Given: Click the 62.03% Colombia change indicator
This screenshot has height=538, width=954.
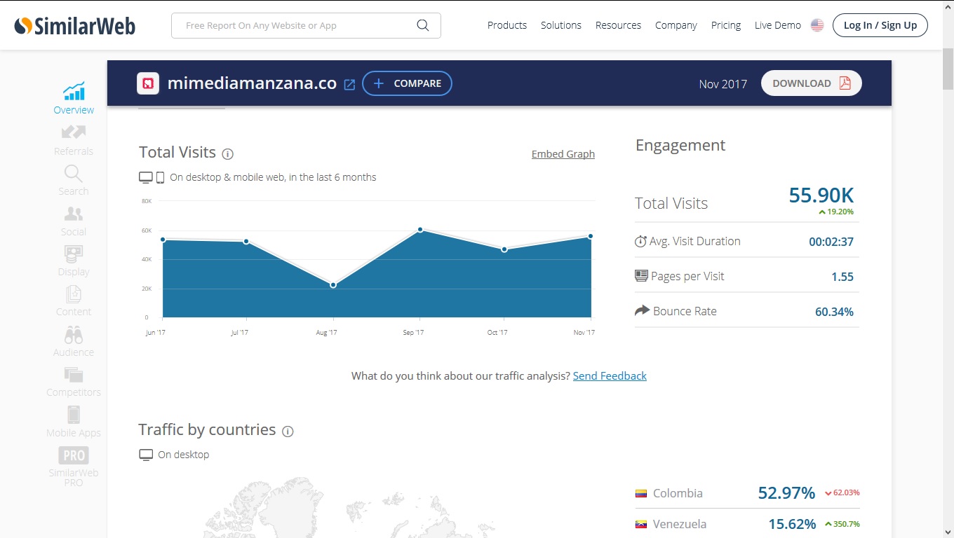Looking at the screenshot, I should [x=842, y=493].
